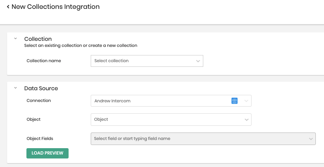Image resolution: width=324 pixels, height=167 pixels.
Task: Click the Collection name label
Action: pyautogui.click(x=44, y=61)
